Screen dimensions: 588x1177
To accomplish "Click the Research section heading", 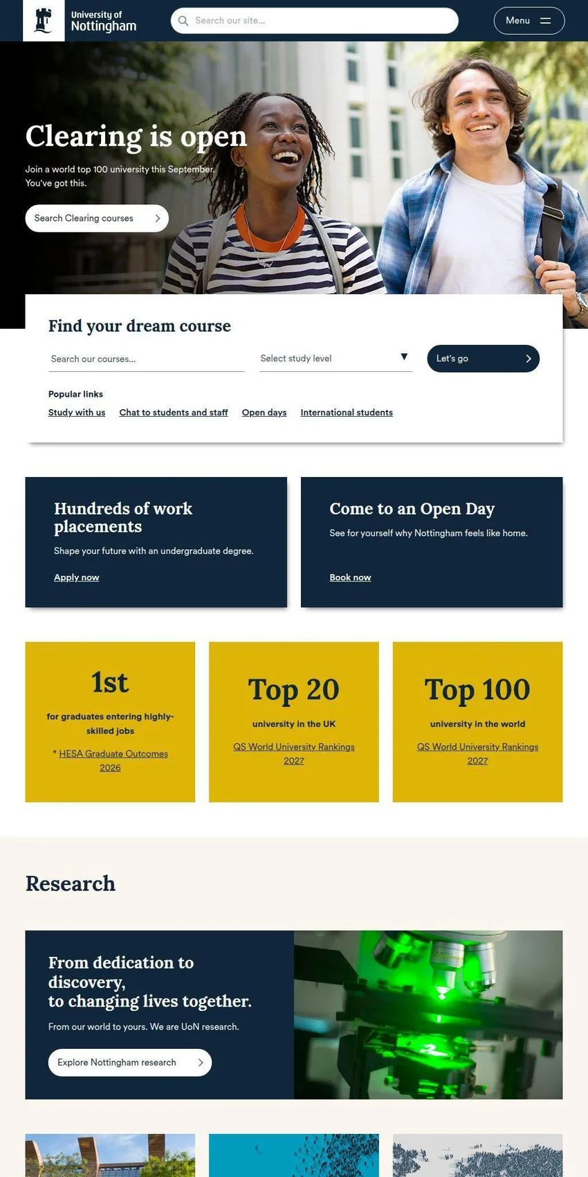I will pos(71,883).
